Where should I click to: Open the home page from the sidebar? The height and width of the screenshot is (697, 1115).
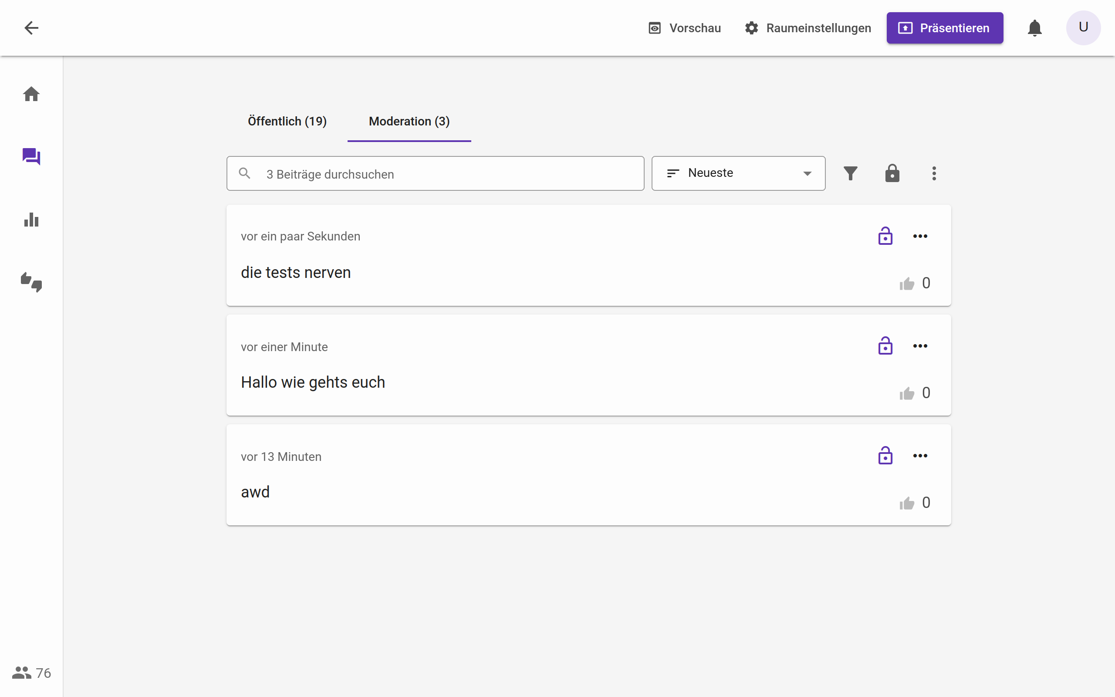31,94
